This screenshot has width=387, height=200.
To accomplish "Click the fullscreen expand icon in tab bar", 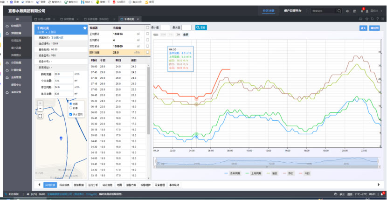I will [382, 19].
